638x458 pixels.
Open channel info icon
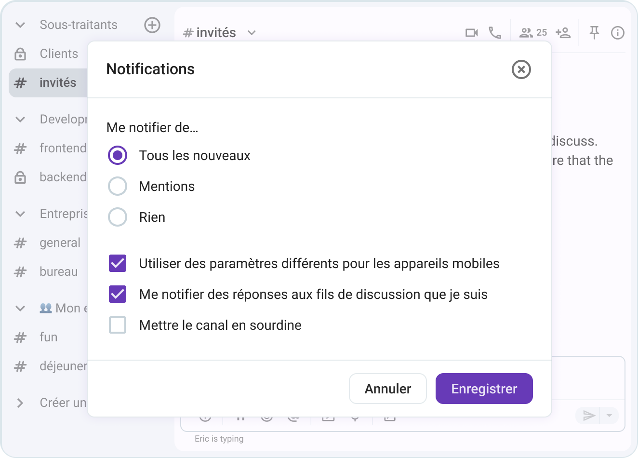point(617,33)
